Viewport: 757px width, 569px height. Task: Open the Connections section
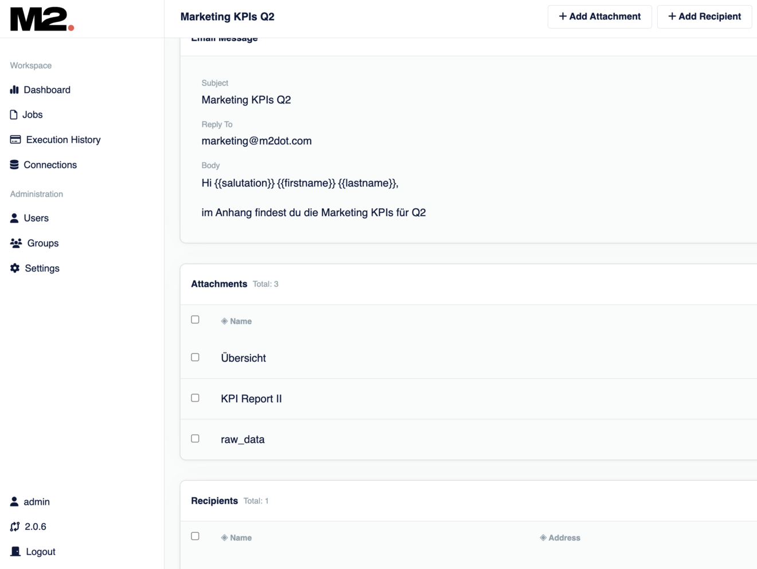pyautogui.click(x=50, y=165)
